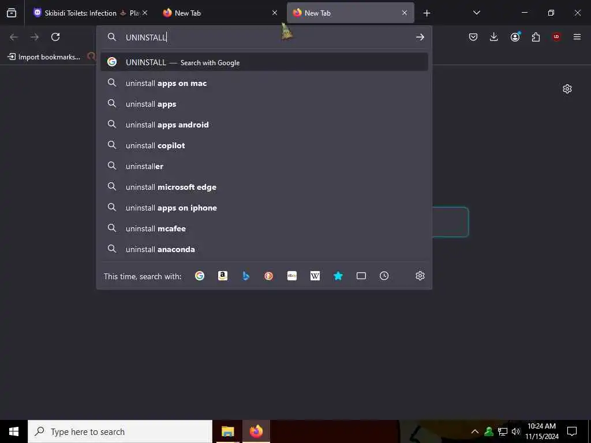Search this time with Wikipedia
Screen dimensions: 591x443
point(315,276)
